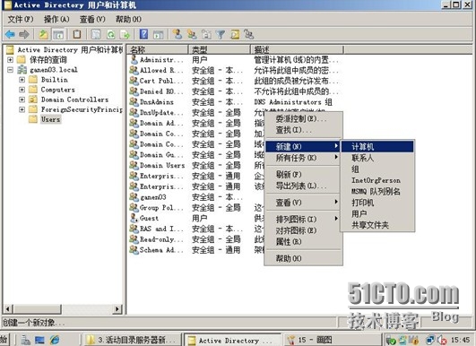The height and width of the screenshot is (346, 476).
Task: Click the red security alert tray icon
Action: [x=442, y=341]
